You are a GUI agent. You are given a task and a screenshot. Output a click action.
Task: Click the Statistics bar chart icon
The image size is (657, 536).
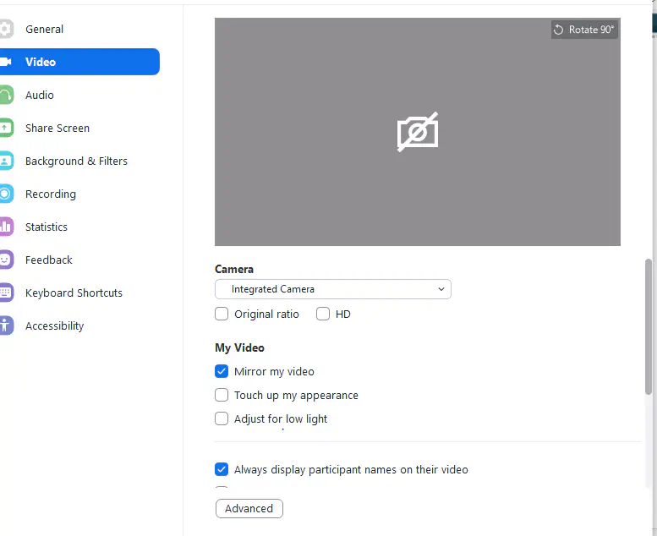click(x=6, y=227)
